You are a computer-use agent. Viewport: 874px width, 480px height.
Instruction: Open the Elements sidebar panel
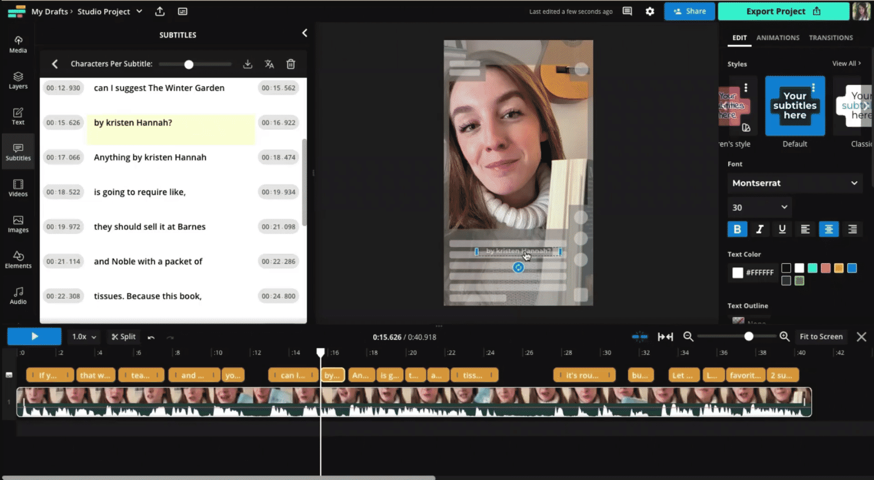point(18,260)
